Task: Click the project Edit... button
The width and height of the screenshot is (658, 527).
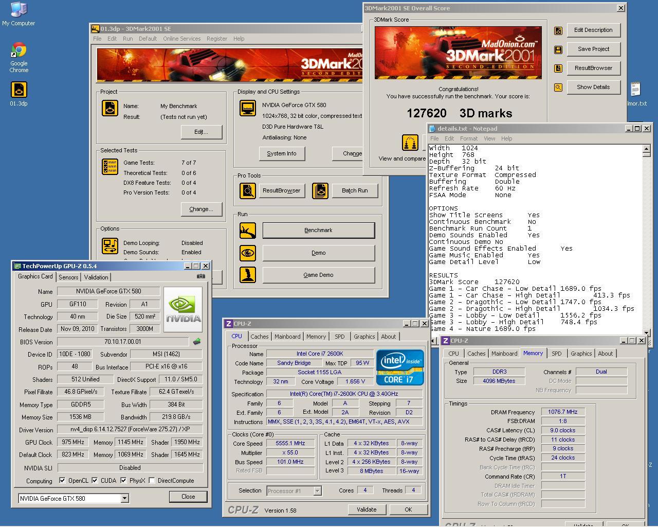Action: [202, 132]
